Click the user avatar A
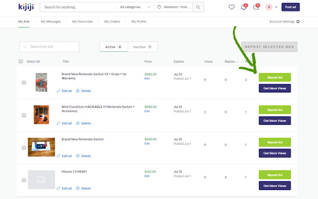 pyautogui.click(x=269, y=7)
